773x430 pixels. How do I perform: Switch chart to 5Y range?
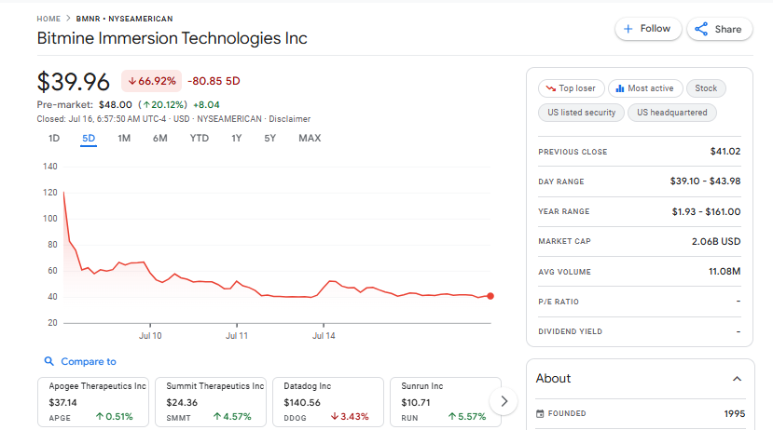click(269, 139)
